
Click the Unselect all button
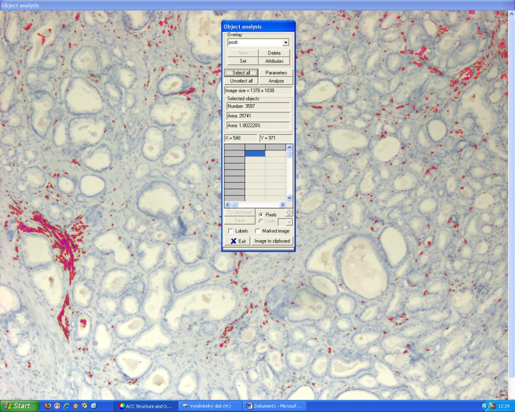click(x=242, y=81)
